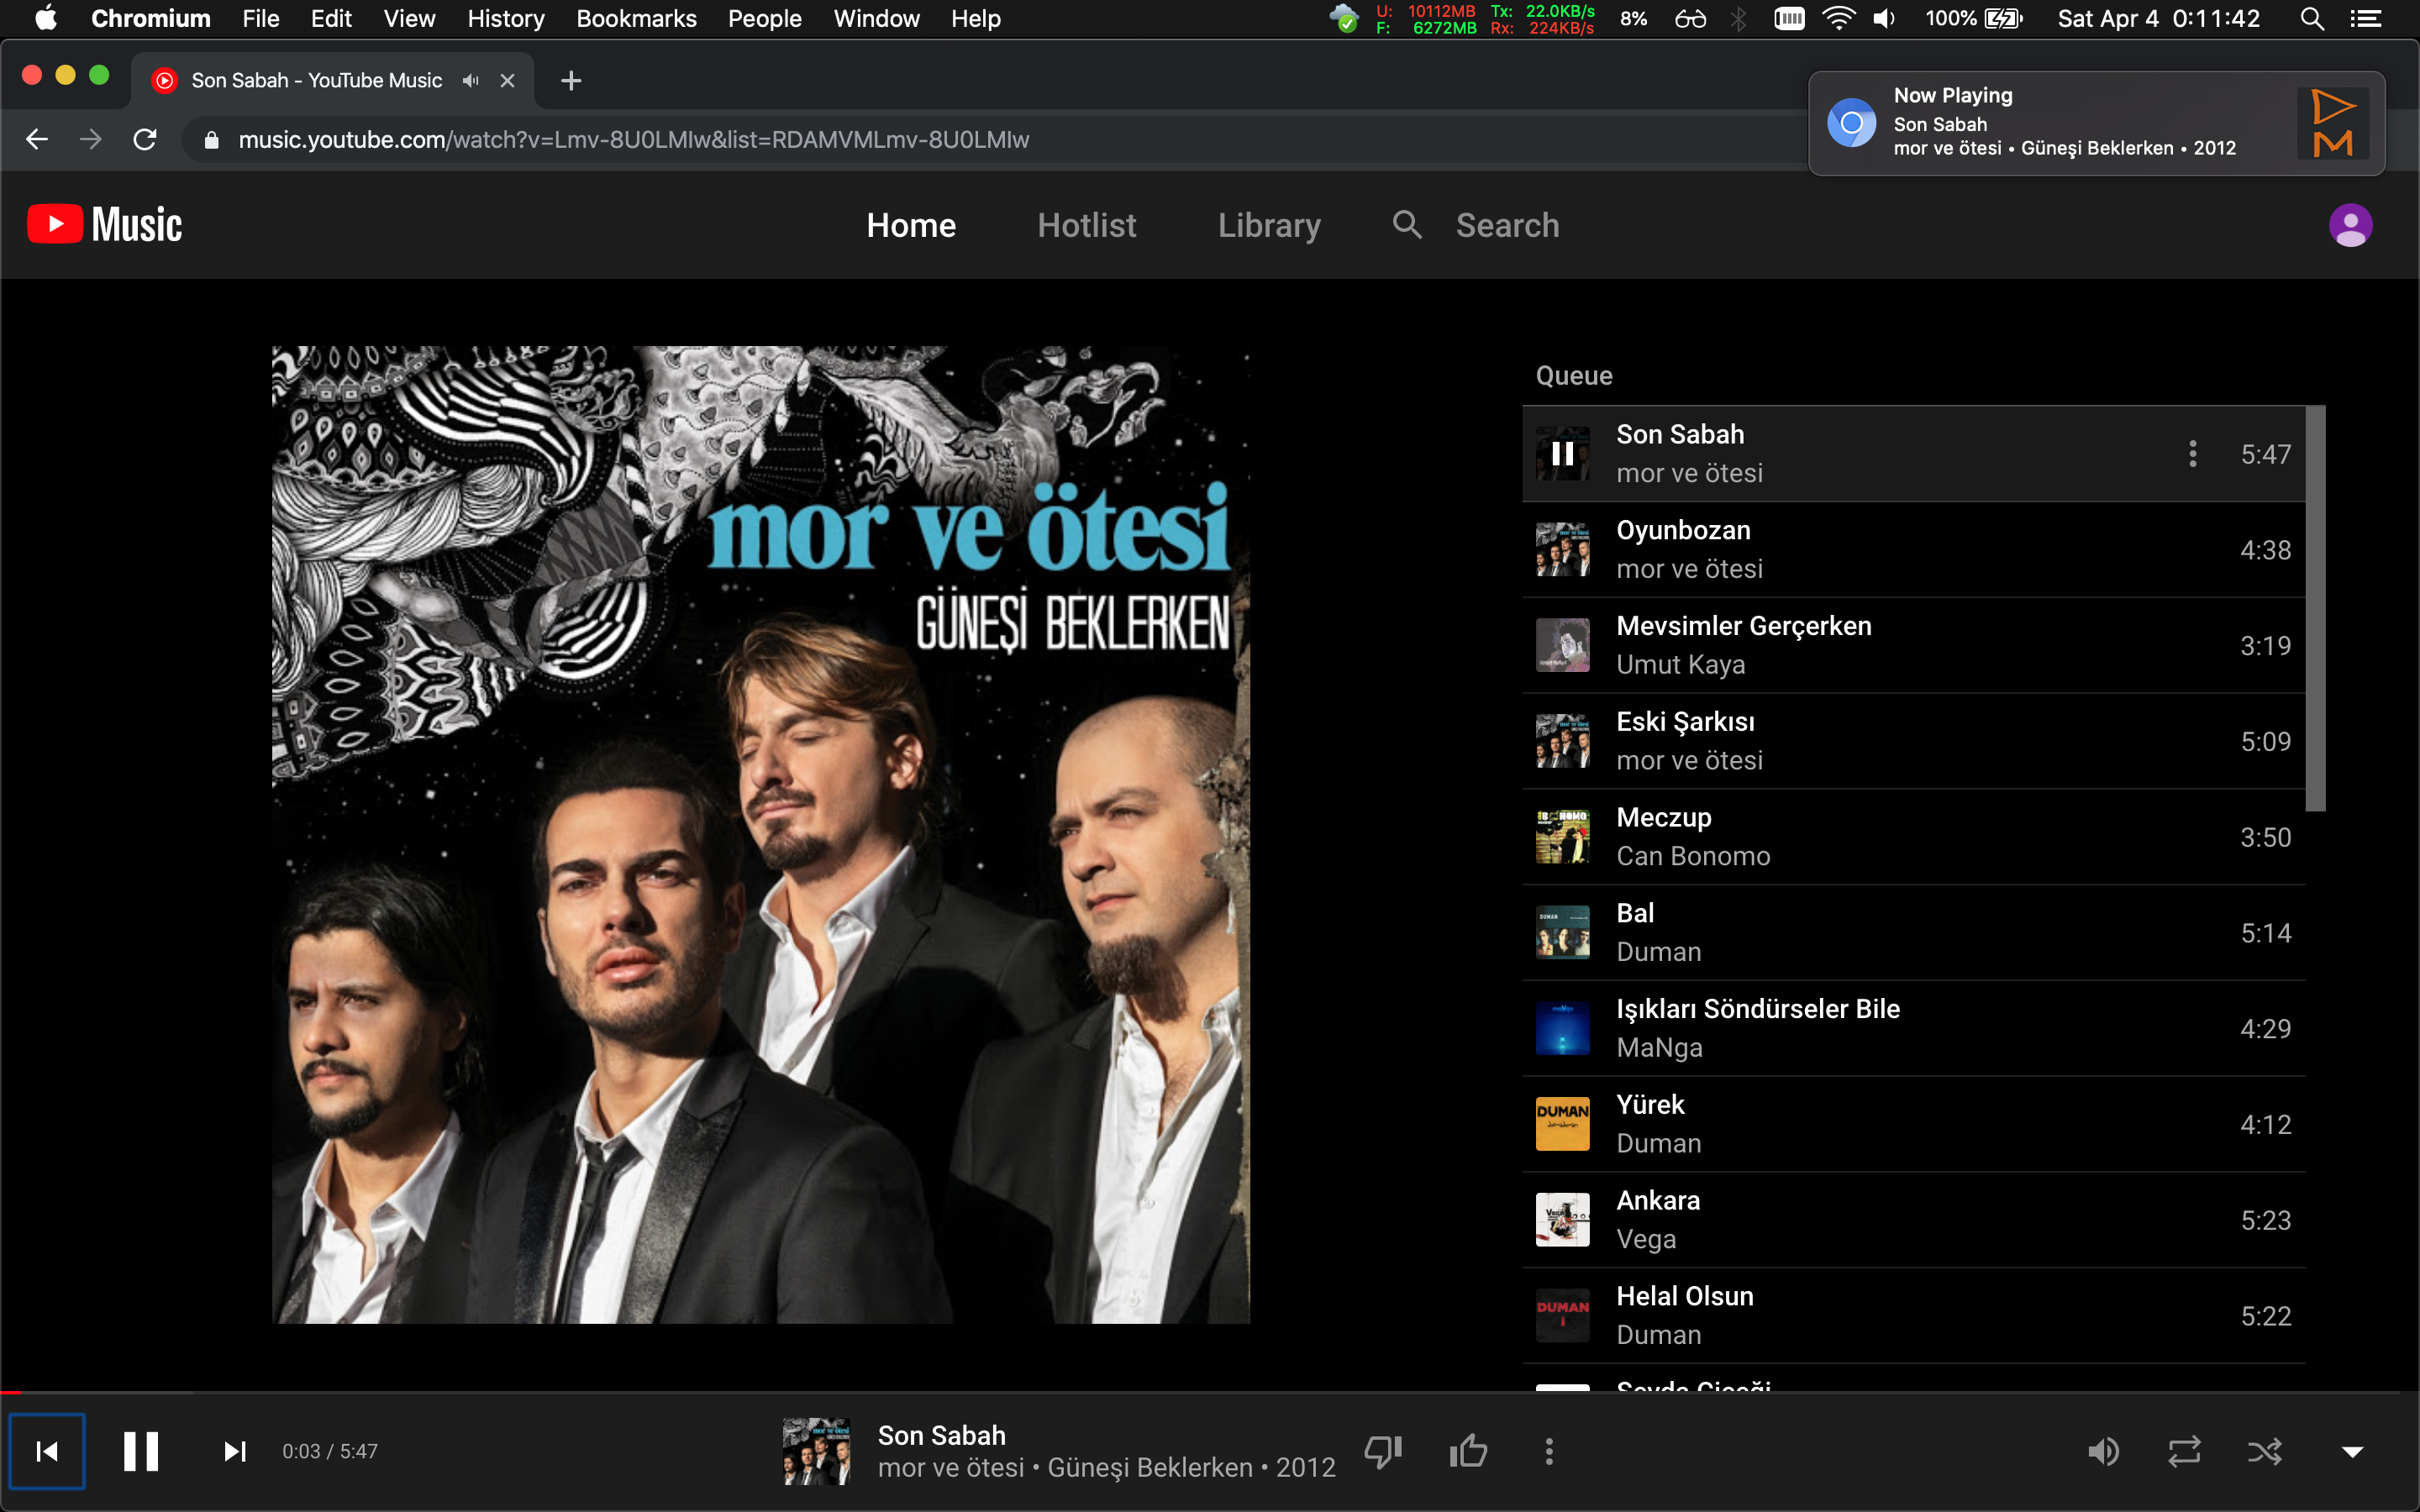Click the search magnifier icon
Image resolution: width=2420 pixels, height=1512 pixels.
pyautogui.click(x=1407, y=225)
